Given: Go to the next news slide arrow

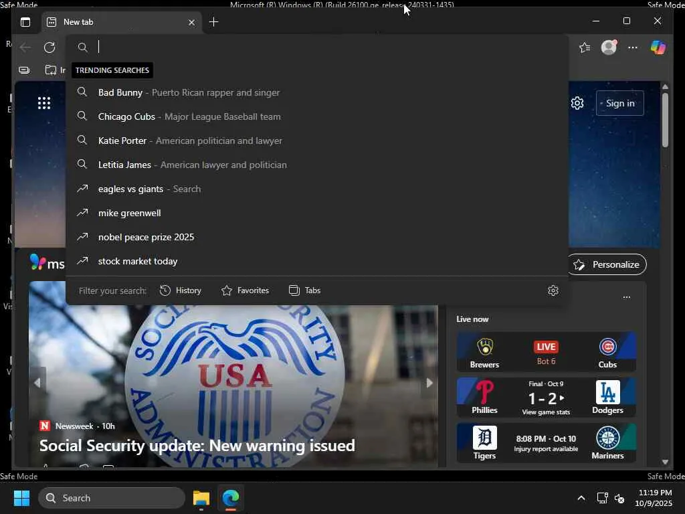Looking at the screenshot, I should 429,383.
